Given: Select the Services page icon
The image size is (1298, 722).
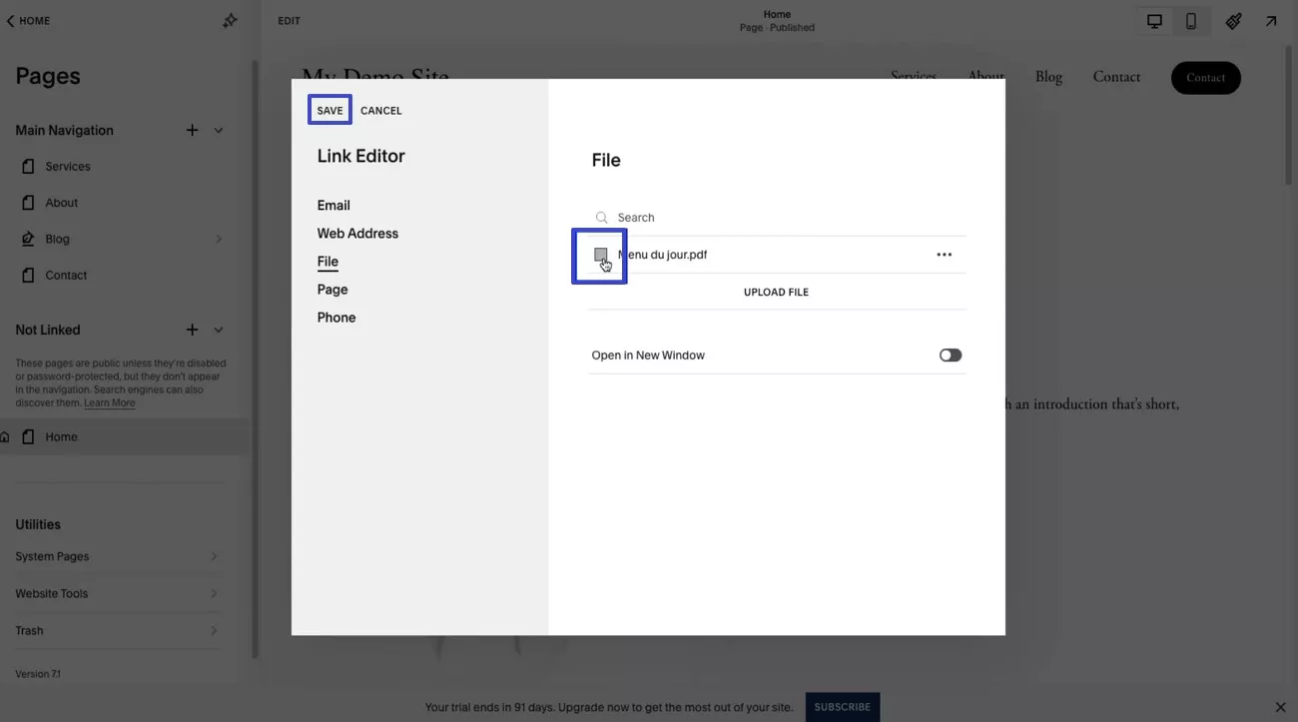Looking at the screenshot, I should tap(28, 166).
